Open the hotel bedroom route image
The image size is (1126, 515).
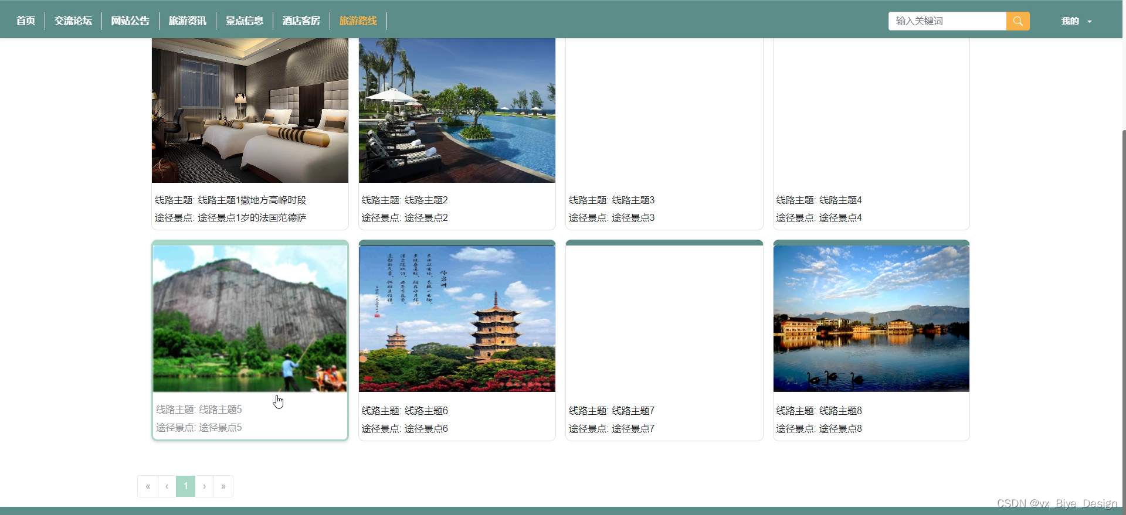pos(250,110)
